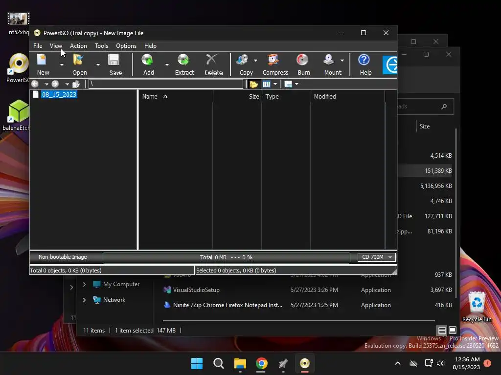Open the View menu
This screenshot has width=501, height=375.
56,46
